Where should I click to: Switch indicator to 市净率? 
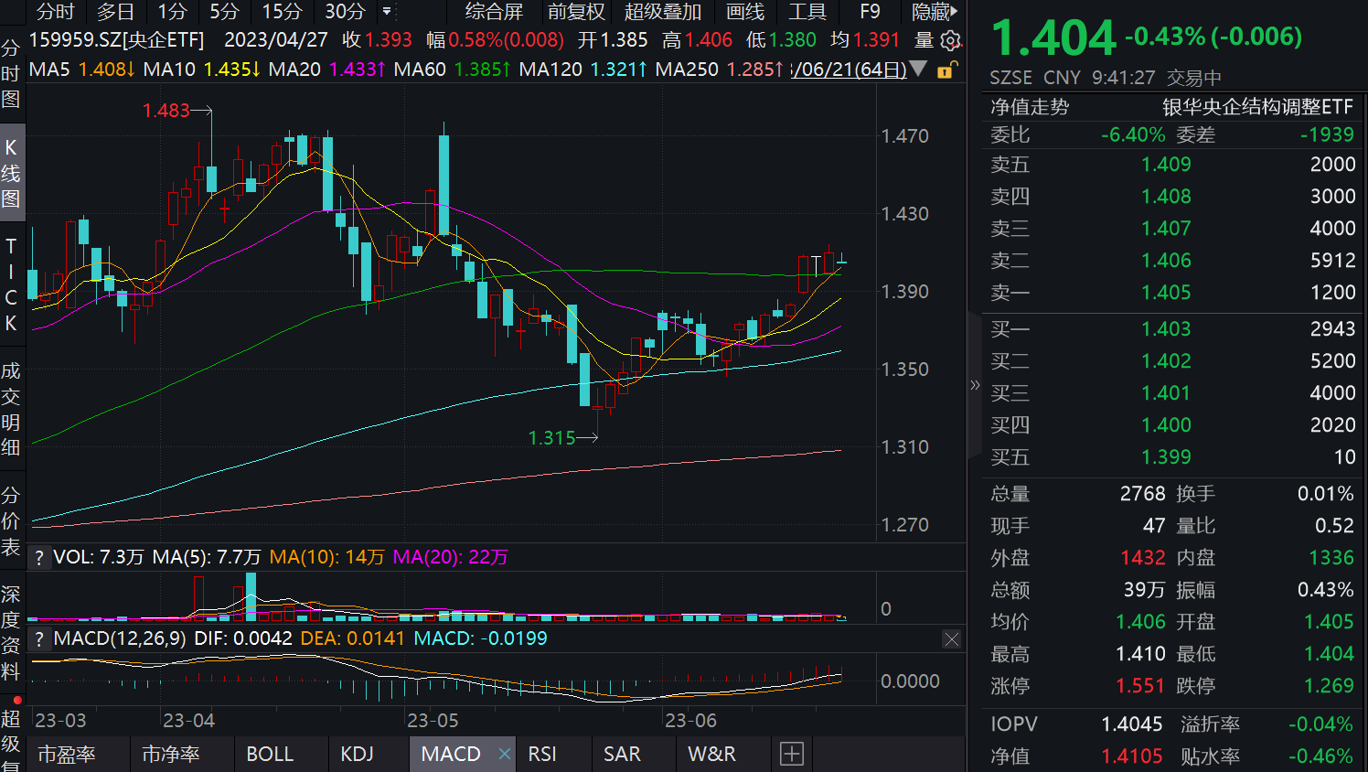(x=171, y=754)
